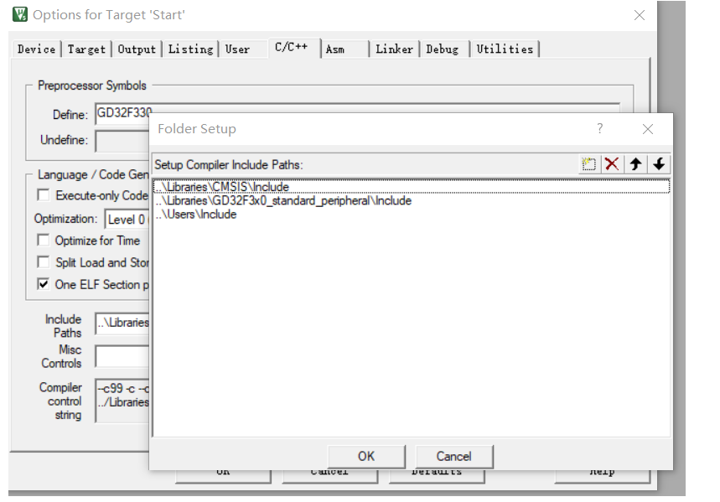The height and width of the screenshot is (502, 720).
Task: Click the Undefine input field
Action: click(x=122, y=141)
